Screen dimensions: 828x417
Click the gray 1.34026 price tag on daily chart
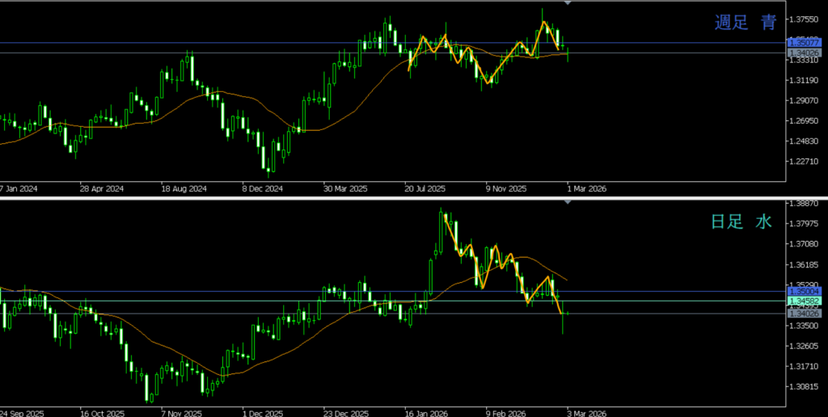(x=803, y=314)
